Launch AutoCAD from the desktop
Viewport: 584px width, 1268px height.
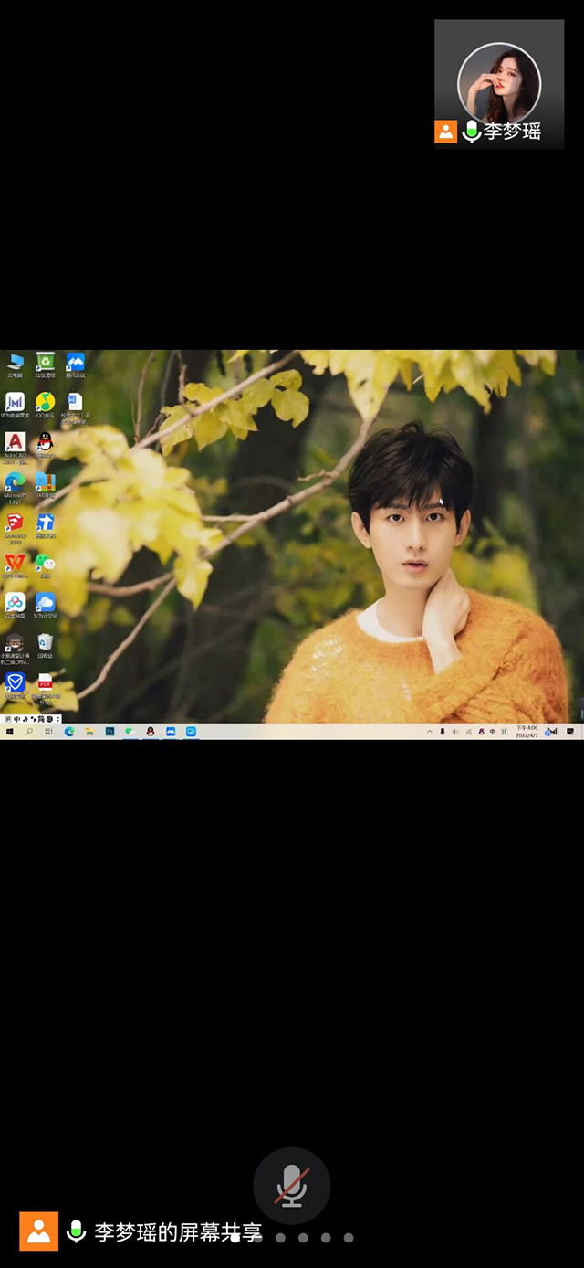point(15,444)
